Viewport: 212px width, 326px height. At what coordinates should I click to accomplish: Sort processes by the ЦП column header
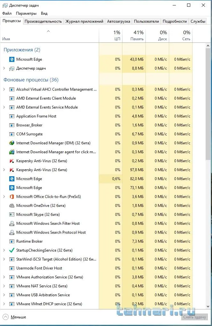click(x=111, y=35)
